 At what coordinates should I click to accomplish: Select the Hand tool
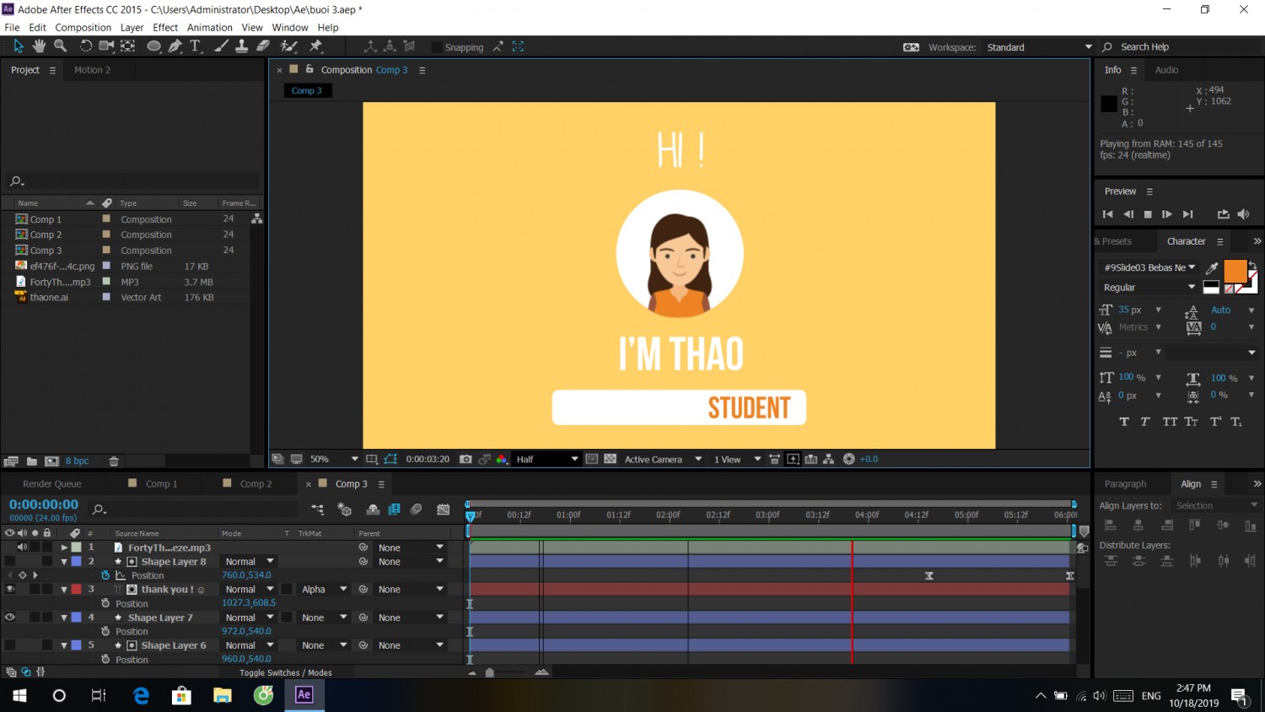tap(39, 46)
